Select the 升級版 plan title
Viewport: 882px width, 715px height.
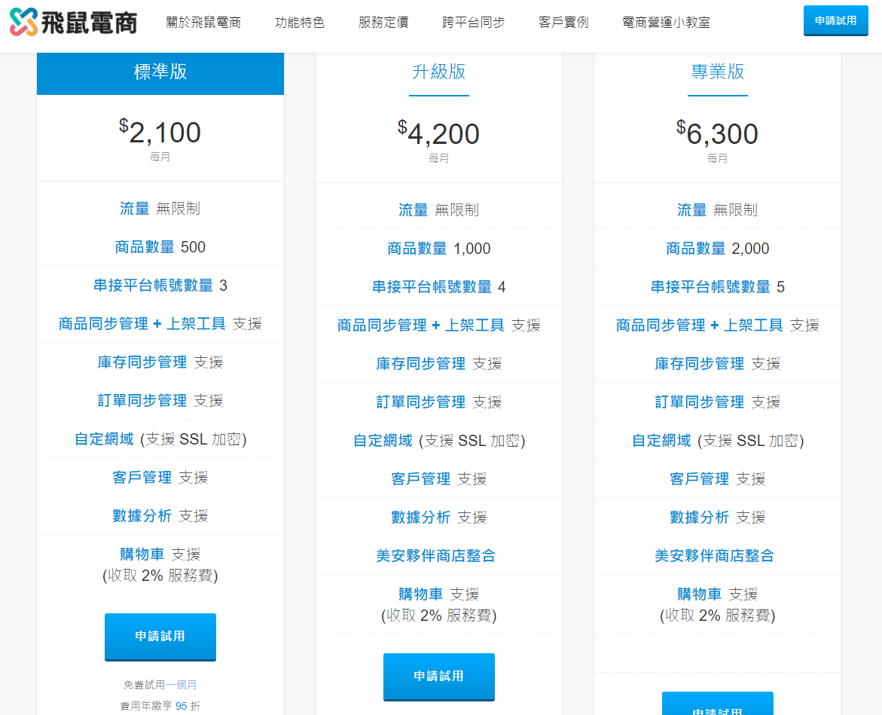coord(438,72)
